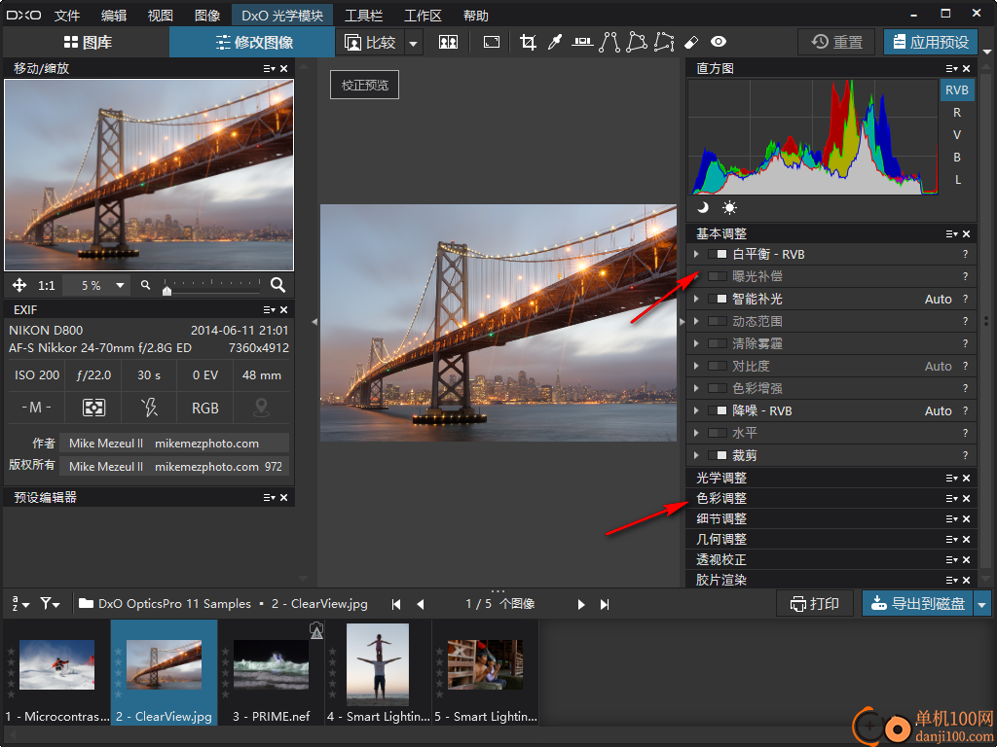Choose the force rectangle perspective tool
Image resolution: width=997 pixels, height=747 pixels.
637,42
